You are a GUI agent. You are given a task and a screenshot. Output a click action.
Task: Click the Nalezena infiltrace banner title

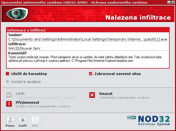point(138,17)
